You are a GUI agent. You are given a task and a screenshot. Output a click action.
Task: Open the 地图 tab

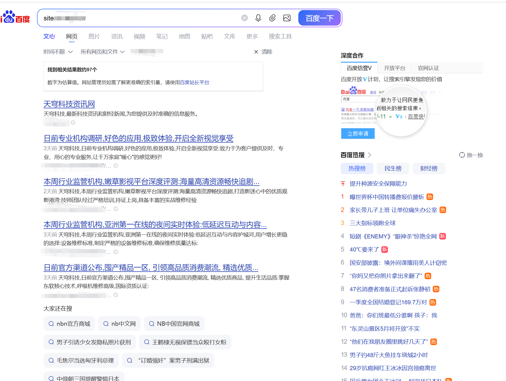pyautogui.click(x=185, y=36)
